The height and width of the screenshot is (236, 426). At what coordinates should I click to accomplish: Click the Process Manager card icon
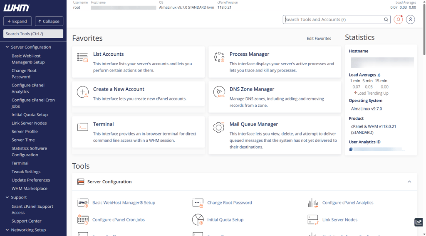coord(219,57)
